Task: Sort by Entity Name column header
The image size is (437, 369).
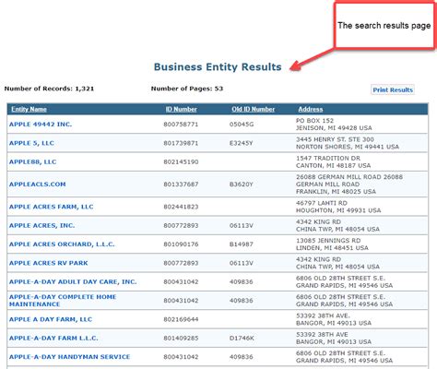Action: [29, 109]
